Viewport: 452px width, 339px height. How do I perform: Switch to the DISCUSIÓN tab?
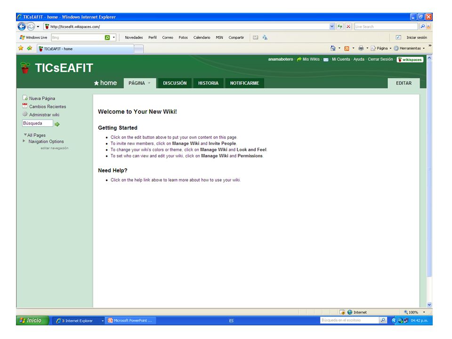click(175, 83)
